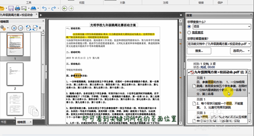Zoom out thumbnails with minus icon
Screen dimensions: 254x136
(x=20, y=28)
